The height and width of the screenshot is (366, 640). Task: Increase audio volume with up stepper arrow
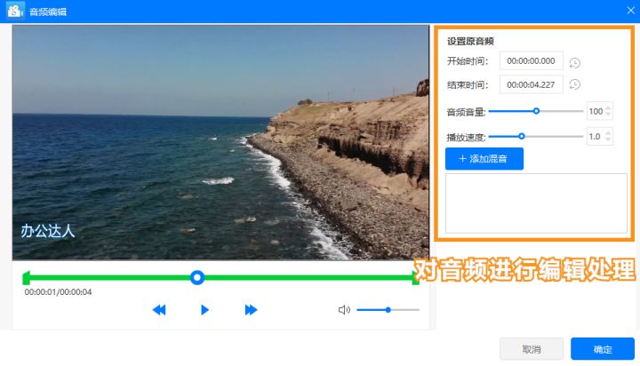608,107
